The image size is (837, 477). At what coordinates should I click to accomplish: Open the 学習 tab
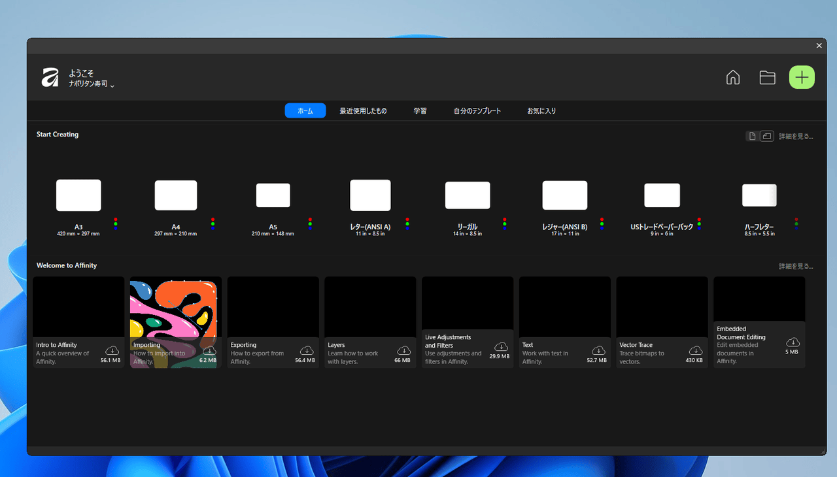[420, 111]
